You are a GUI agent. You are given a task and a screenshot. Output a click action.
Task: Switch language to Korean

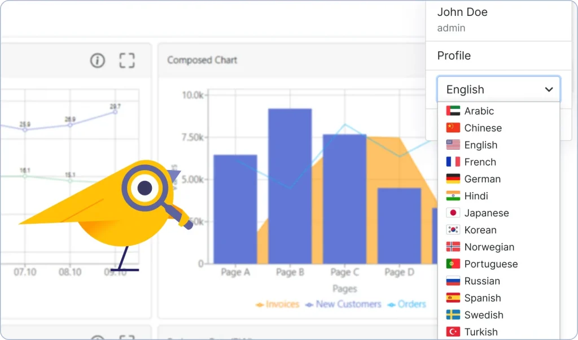[498, 230]
